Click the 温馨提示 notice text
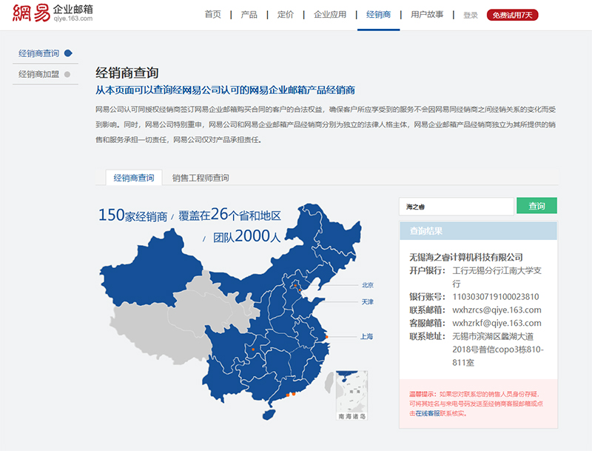This screenshot has width=592, height=451. point(476,404)
